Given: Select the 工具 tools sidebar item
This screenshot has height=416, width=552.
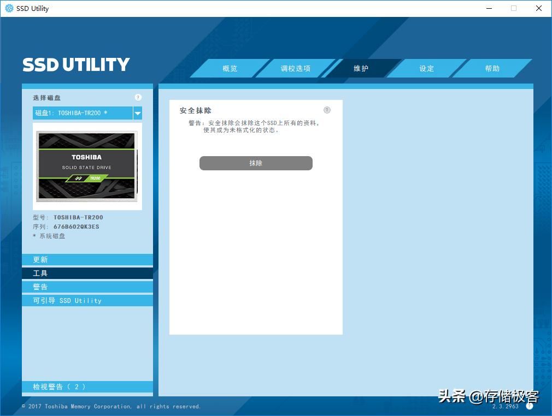Looking at the screenshot, I should click(87, 273).
